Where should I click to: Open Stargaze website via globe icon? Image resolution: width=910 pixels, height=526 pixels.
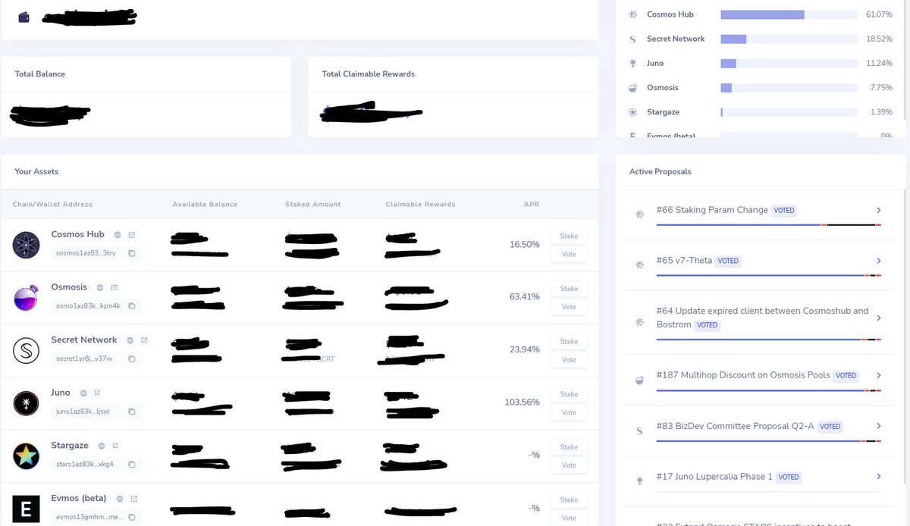[x=102, y=446]
